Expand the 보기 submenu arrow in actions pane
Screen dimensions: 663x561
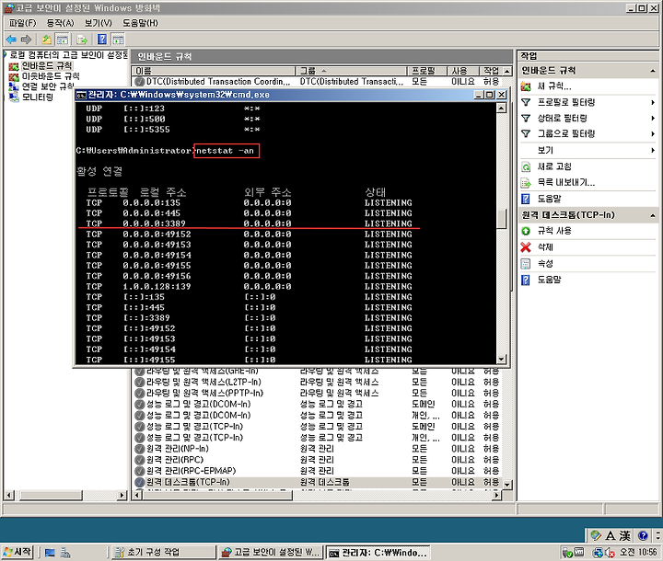(653, 151)
